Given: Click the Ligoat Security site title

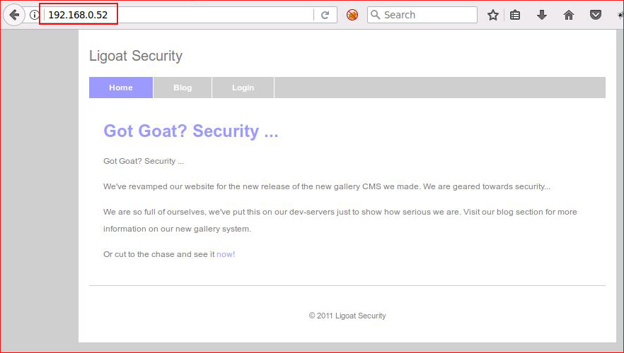Looking at the screenshot, I should point(136,56).
